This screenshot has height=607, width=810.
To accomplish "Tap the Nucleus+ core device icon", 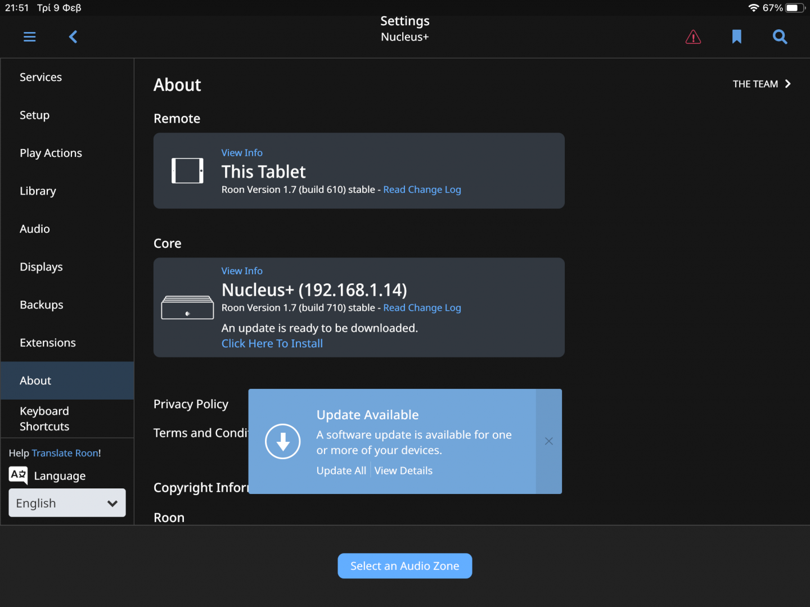I will pos(187,307).
